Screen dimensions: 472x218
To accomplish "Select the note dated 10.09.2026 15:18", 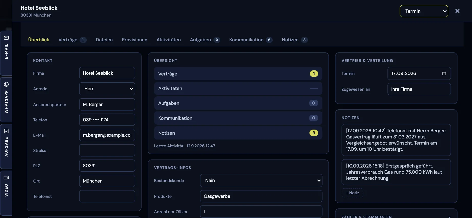I will [396, 172].
